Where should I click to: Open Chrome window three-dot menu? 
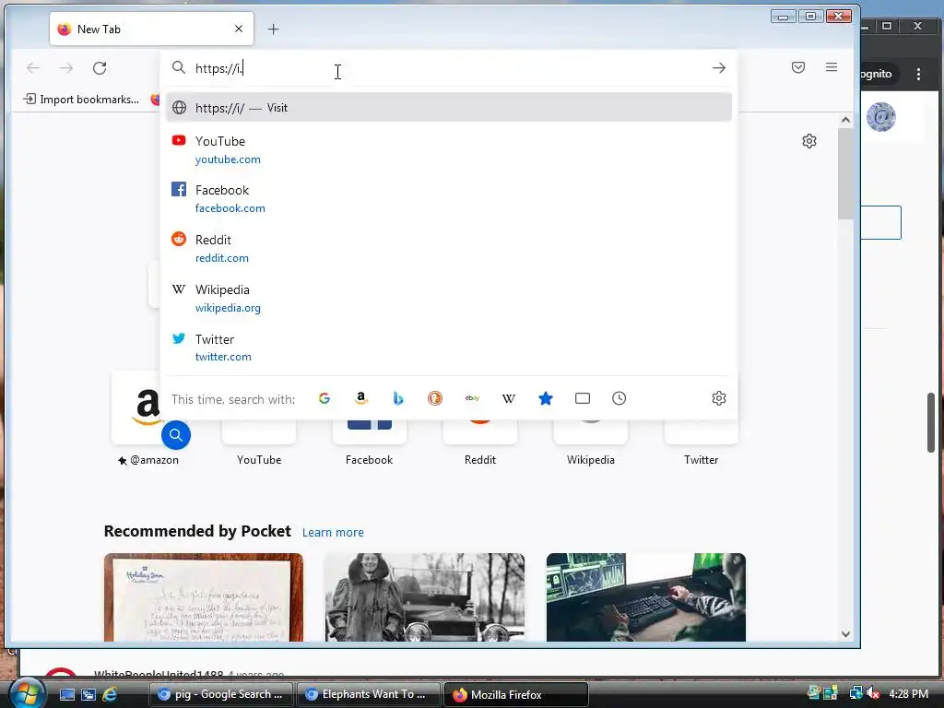click(x=918, y=74)
